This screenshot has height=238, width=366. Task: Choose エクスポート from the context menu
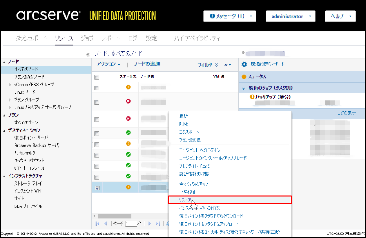coord(189,132)
